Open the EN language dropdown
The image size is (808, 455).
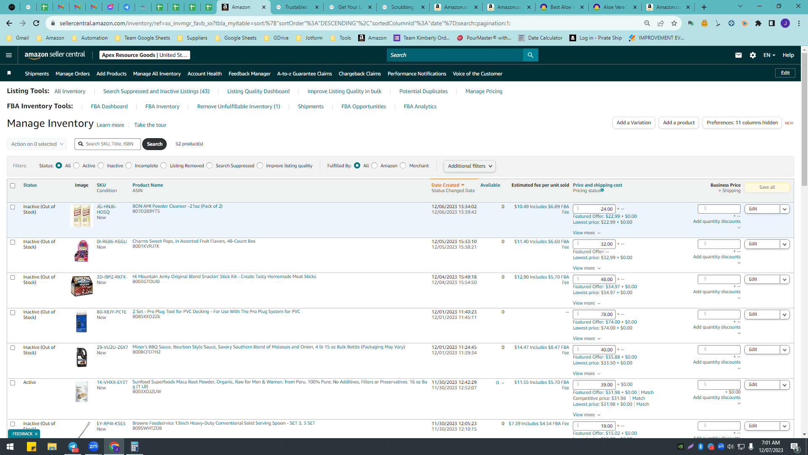[769, 55]
